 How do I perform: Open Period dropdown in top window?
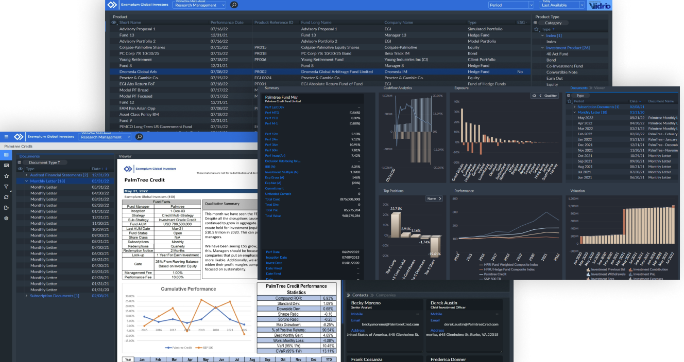click(511, 5)
